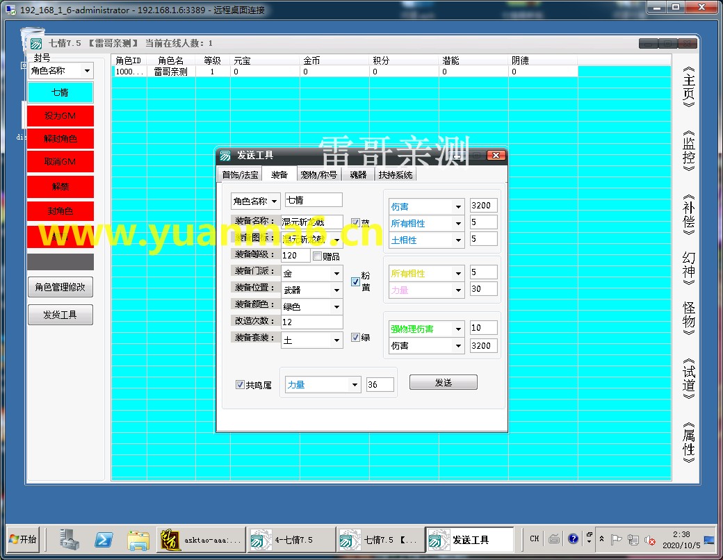Viewport: 723px width, 560px height.
Task: Launch PowerShell from the taskbar
Action: (104, 539)
